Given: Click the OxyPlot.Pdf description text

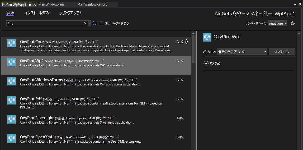Looking at the screenshot, I should pos(91,105).
